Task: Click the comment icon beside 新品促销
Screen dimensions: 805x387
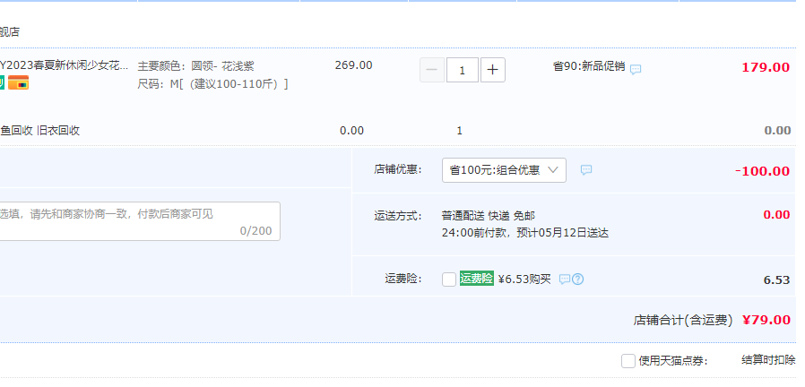Action: [636, 69]
